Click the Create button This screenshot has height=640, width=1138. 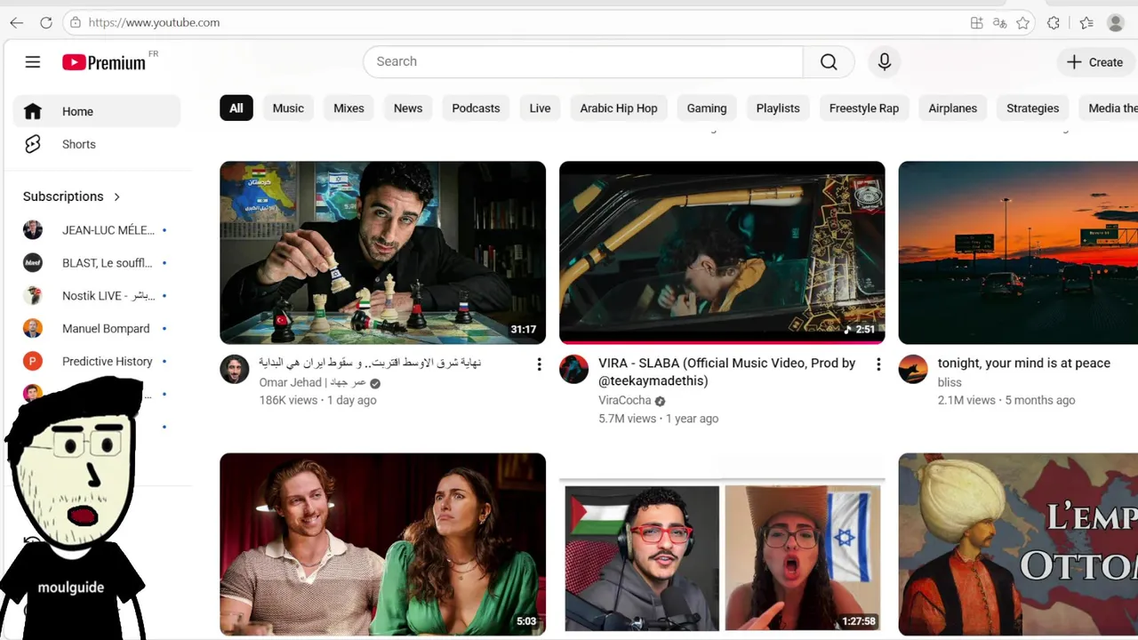1095,62
